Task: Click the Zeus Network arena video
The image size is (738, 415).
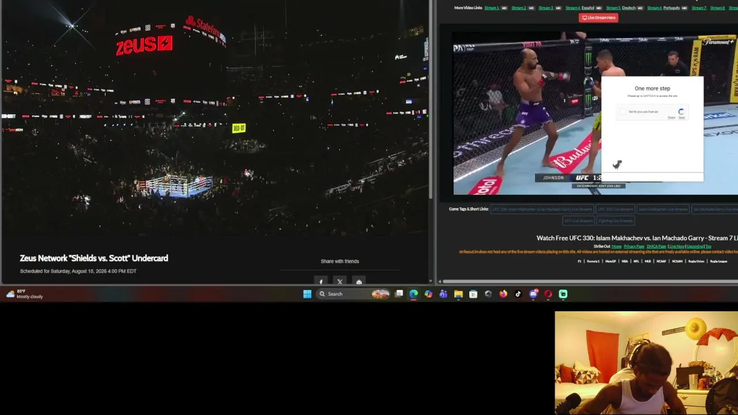Action: 214,118
